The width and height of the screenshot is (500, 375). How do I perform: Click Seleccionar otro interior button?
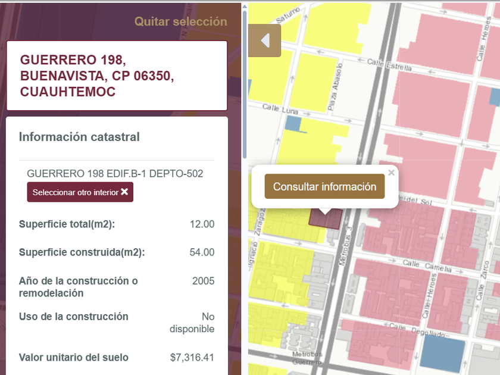80,192
